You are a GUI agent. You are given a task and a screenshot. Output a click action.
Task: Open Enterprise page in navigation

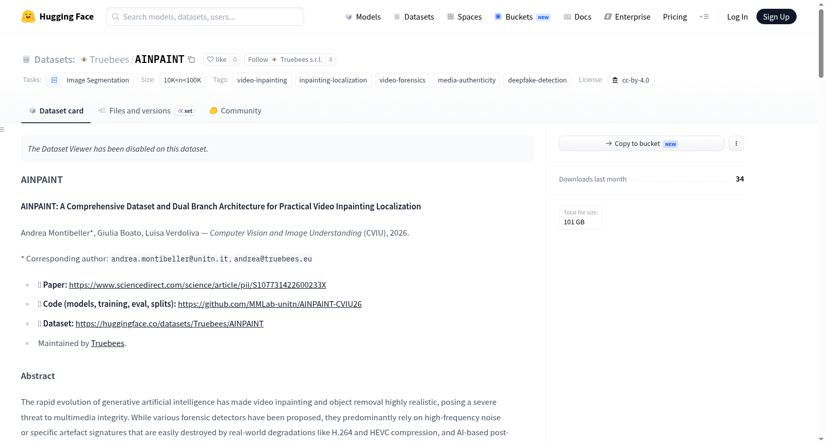coord(627,17)
